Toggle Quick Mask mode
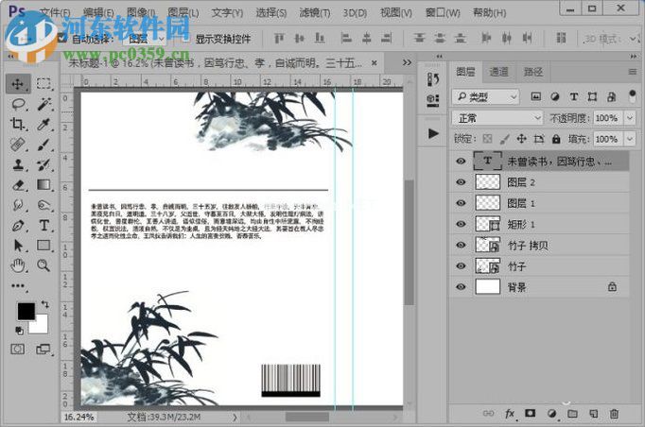Viewport: 645px width, 427px height. coord(17,350)
